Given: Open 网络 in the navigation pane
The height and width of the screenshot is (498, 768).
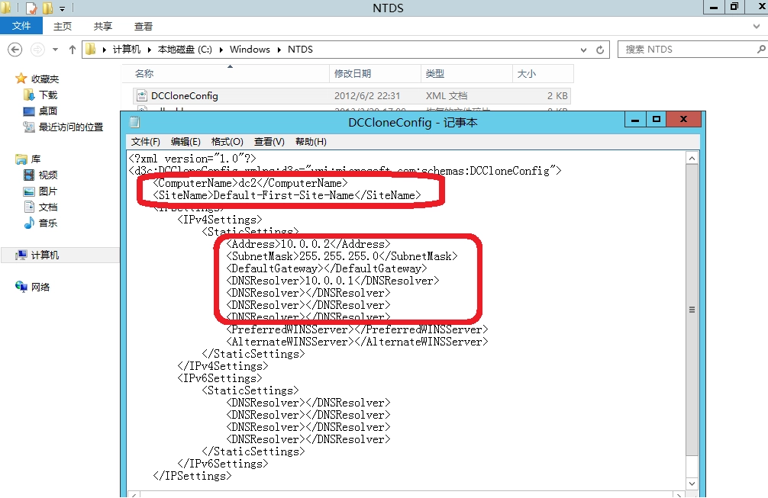Looking at the screenshot, I should pos(40,287).
